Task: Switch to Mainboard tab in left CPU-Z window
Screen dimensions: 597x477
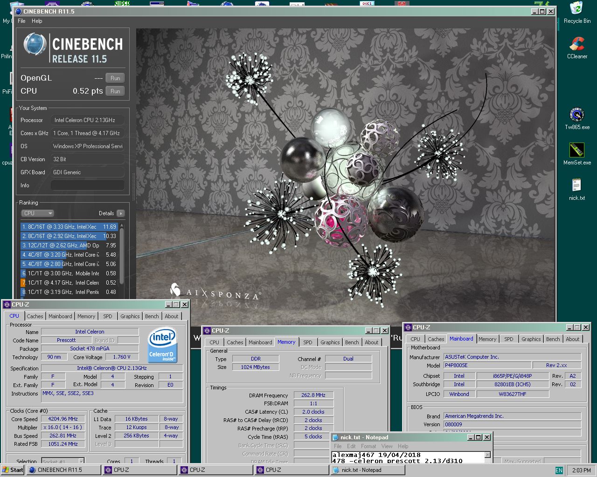Action: point(60,316)
